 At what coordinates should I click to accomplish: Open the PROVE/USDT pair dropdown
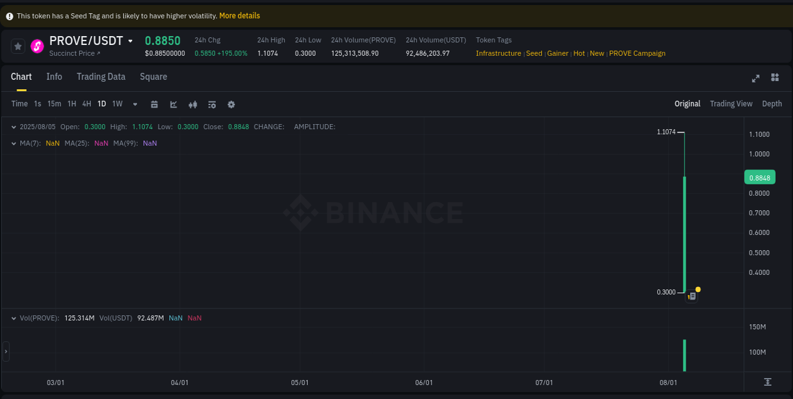tap(131, 41)
